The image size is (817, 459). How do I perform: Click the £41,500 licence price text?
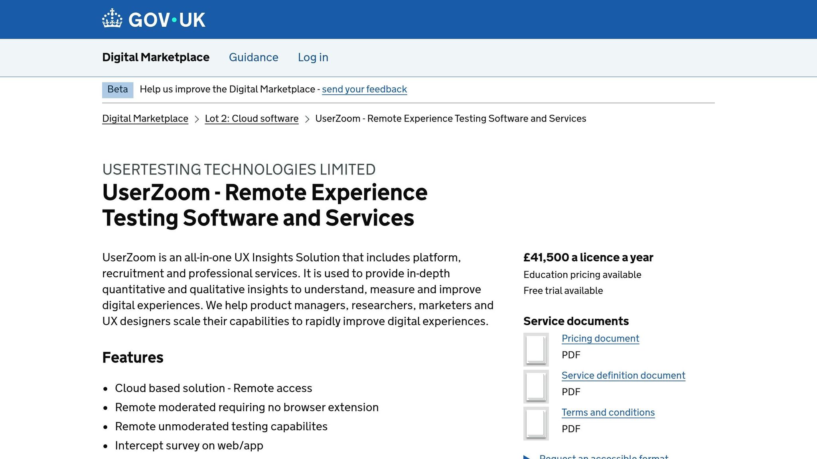[x=588, y=258]
